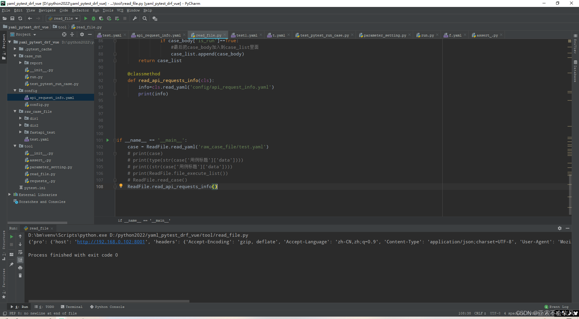Open the Refactor menu
579x319 pixels.
80,10
